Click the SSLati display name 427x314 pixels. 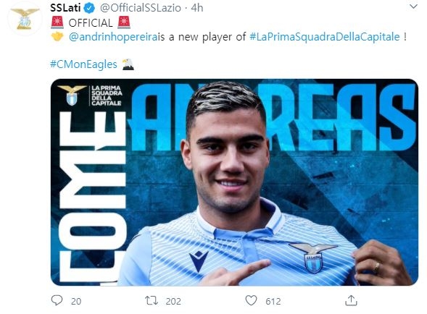tap(65, 8)
